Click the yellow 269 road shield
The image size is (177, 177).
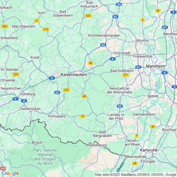click(5, 26)
